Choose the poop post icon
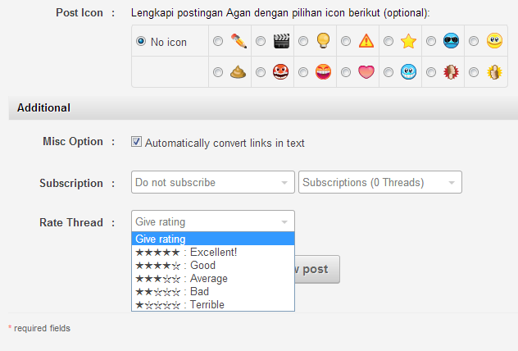Viewport: 518px width, 351px height. 238,71
